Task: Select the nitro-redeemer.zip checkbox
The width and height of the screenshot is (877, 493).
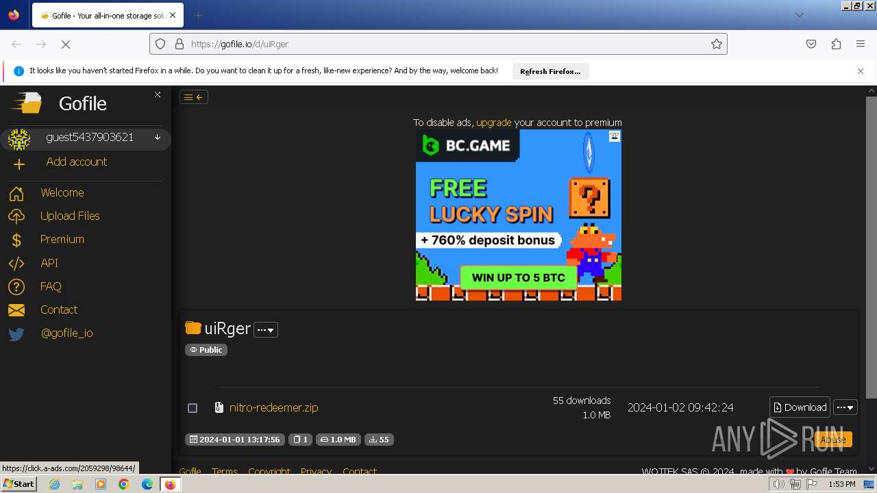Action: [193, 408]
